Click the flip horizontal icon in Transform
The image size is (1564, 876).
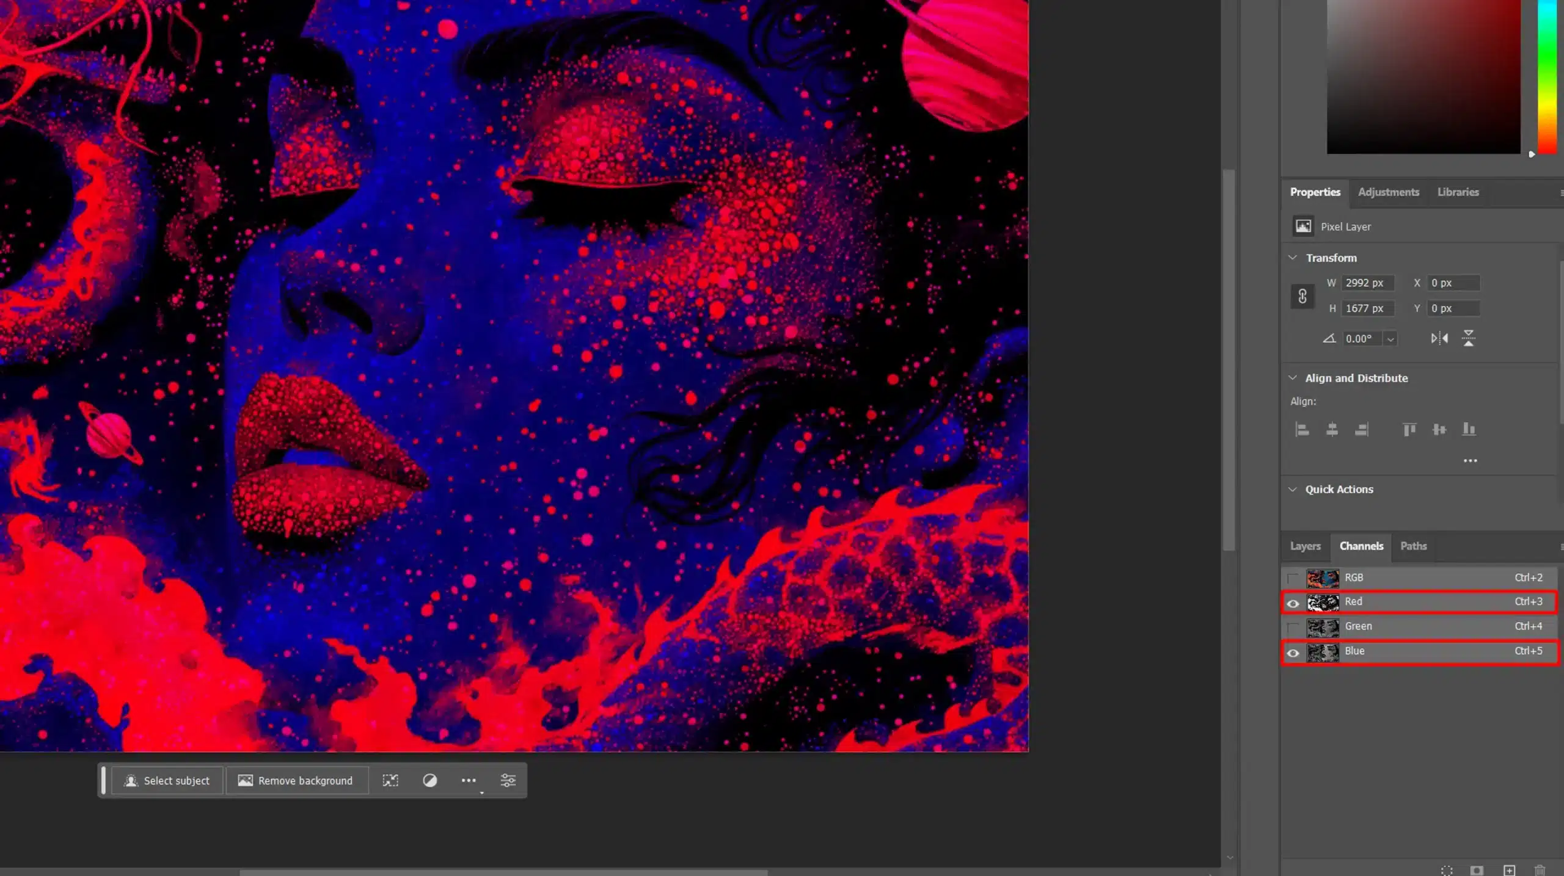[1438, 338]
